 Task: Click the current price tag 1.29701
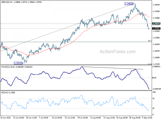point(156,29)
